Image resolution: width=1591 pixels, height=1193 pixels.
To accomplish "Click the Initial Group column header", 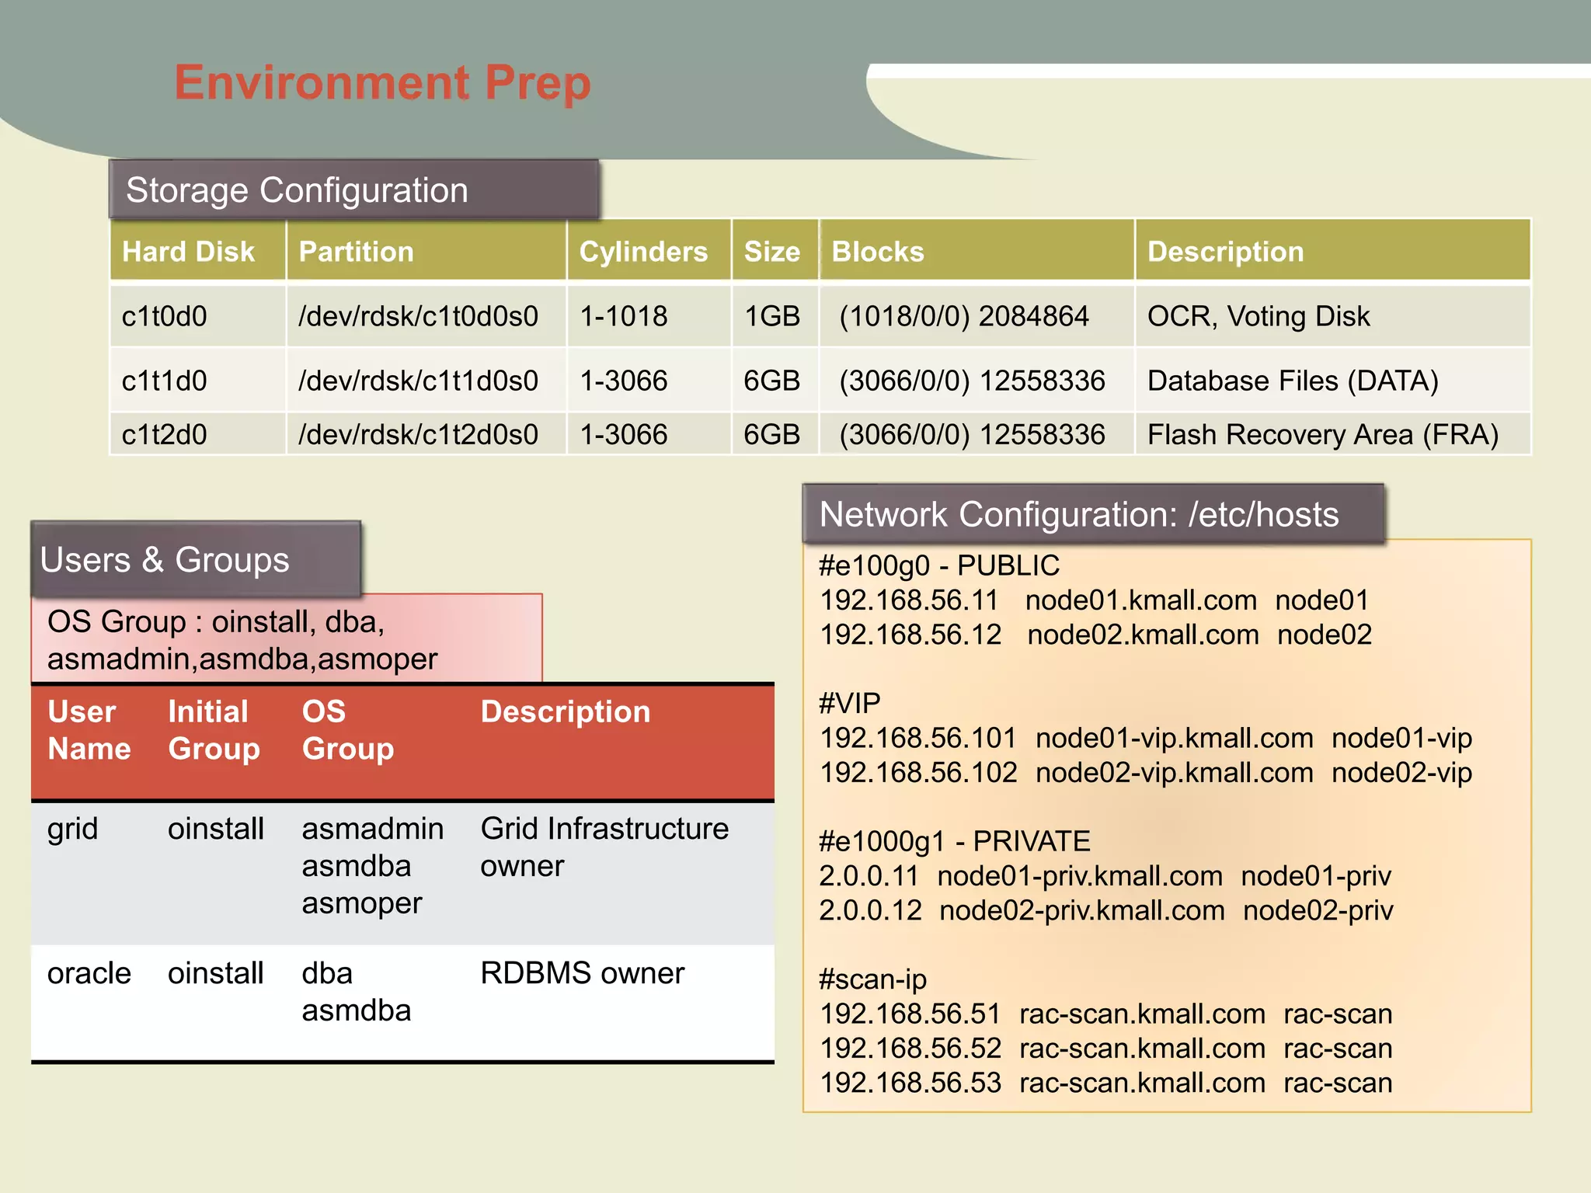I will coord(214,730).
